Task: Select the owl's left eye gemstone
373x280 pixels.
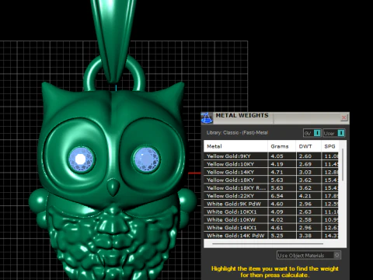Action: point(81,159)
